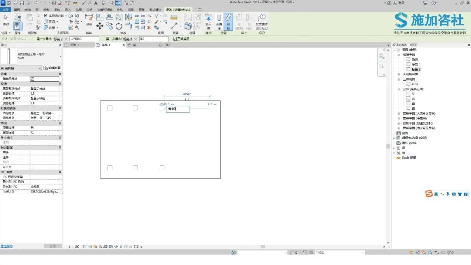Open the 南 elevation in project browser
The width and height of the screenshot is (471, 265).
413,104
